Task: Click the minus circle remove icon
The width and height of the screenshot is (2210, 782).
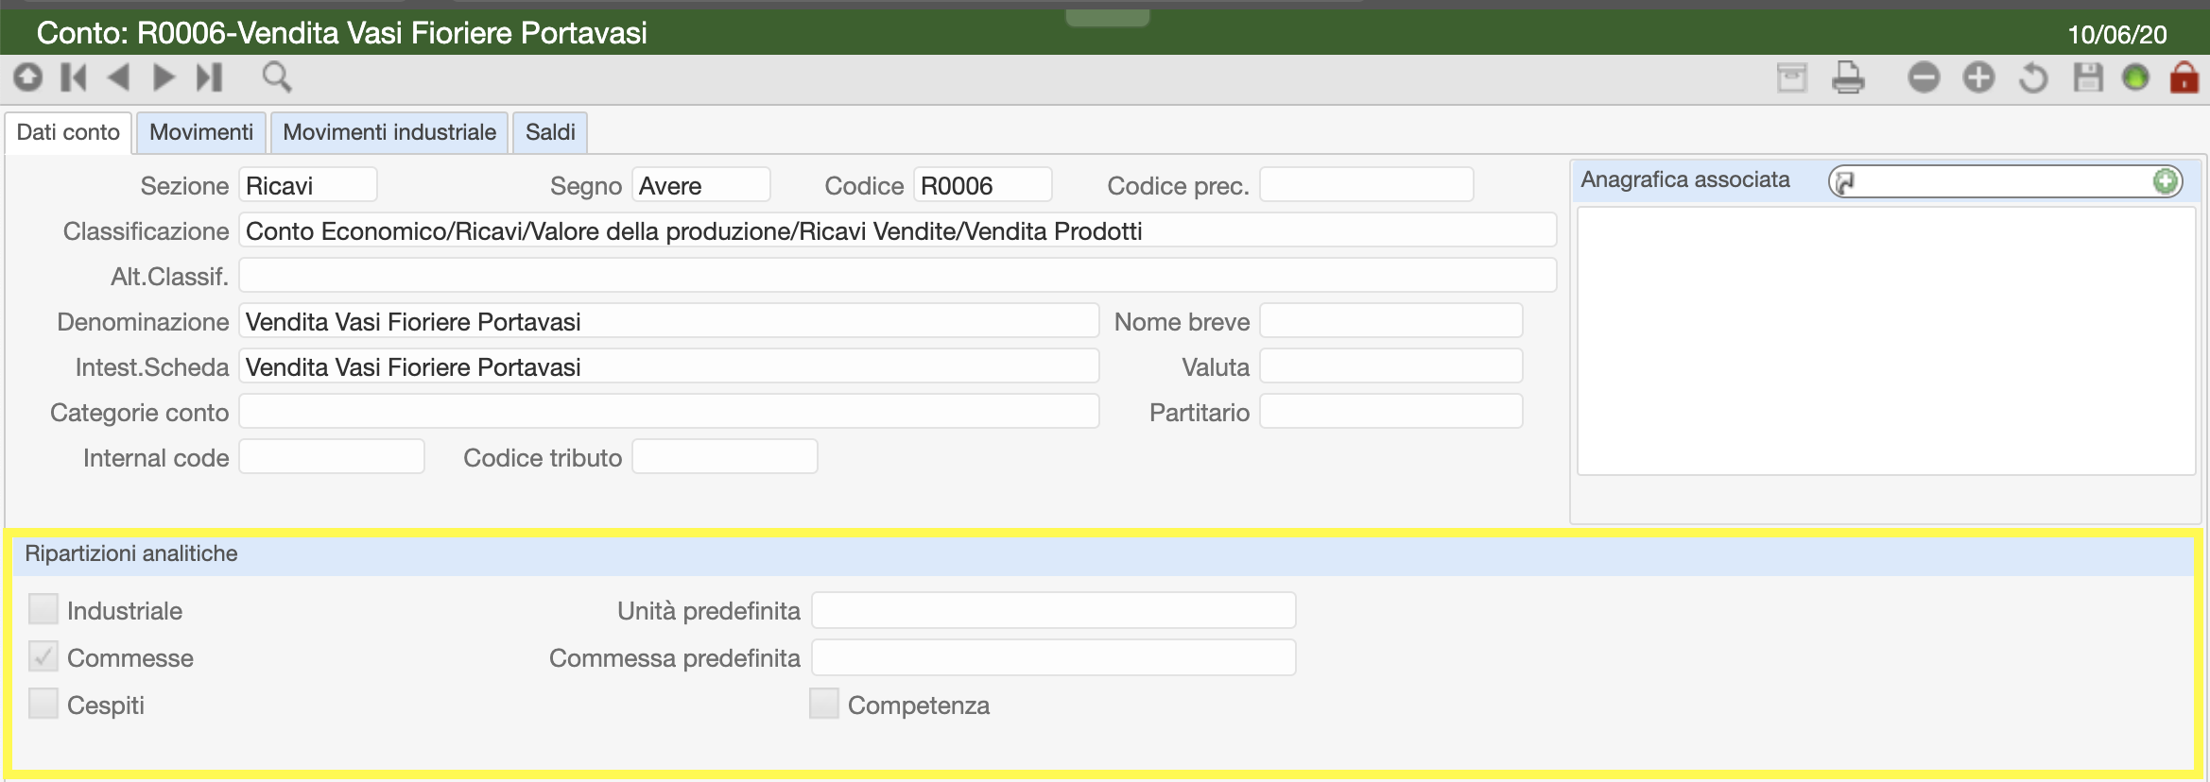Action: [1924, 77]
